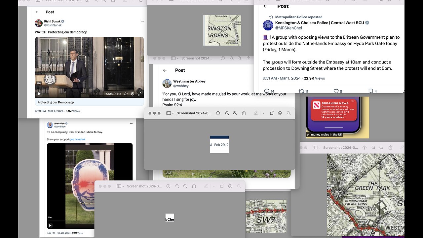Zoom in within the '& Che' Preview window

pos(185,186)
